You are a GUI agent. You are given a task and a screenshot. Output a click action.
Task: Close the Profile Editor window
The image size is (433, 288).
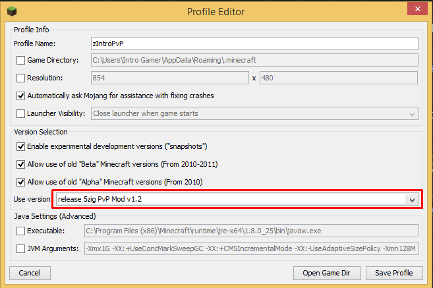[417, 9]
